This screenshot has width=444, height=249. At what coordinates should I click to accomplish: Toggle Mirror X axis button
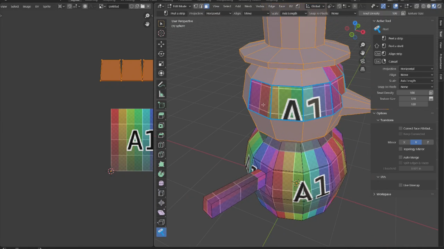(404, 142)
